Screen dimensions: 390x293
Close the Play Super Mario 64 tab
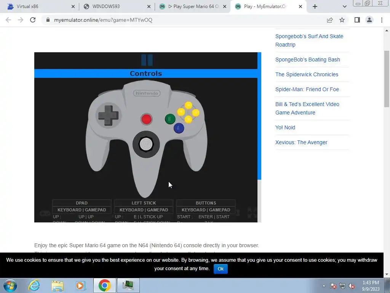pyautogui.click(x=225, y=6)
